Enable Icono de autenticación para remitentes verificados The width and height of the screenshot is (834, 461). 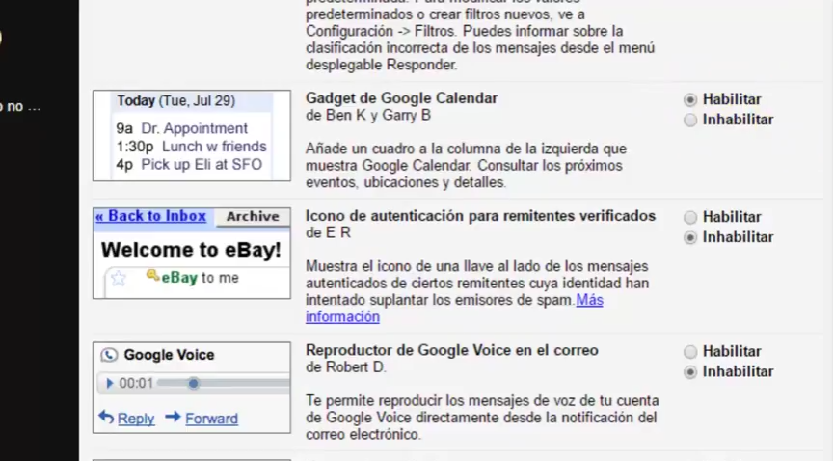click(x=690, y=217)
